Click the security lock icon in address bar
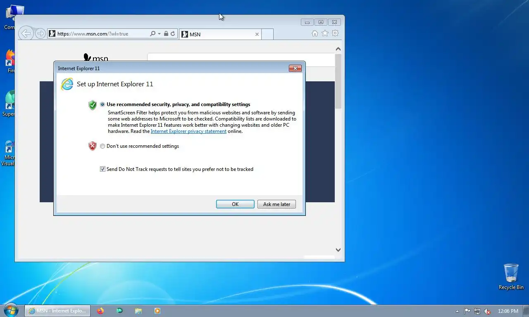 coord(166,34)
